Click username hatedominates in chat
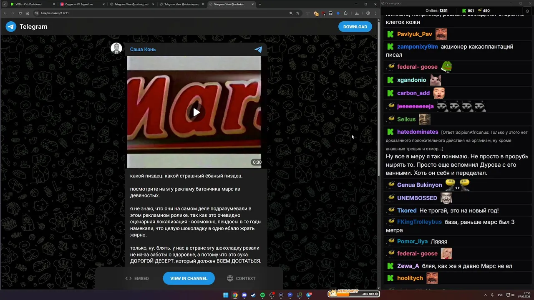 [x=418, y=132]
